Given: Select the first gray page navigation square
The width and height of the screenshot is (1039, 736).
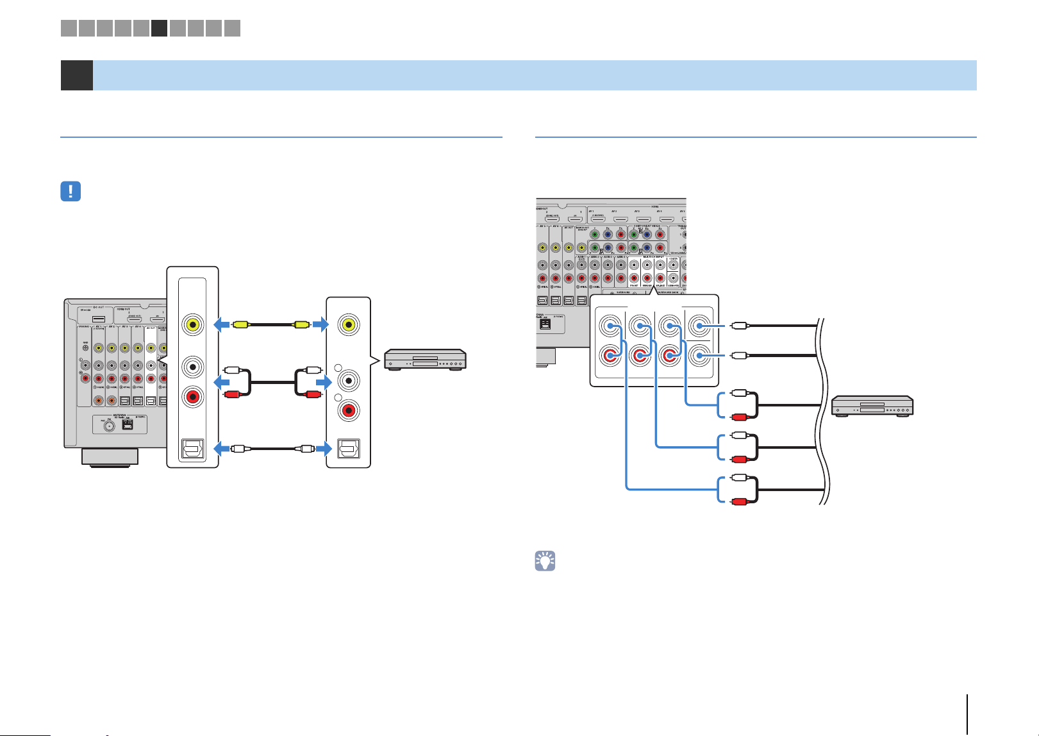Looking at the screenshot, I should [x=69, y=28].
